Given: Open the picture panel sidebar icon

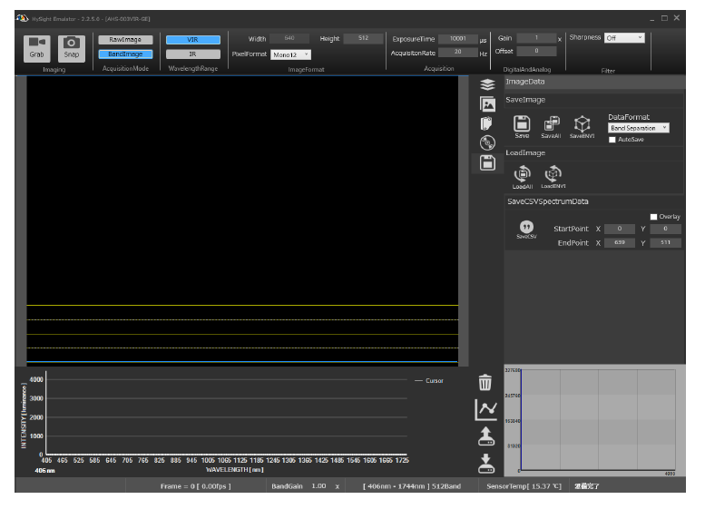Looking at the screenshot, I should 487,104.
